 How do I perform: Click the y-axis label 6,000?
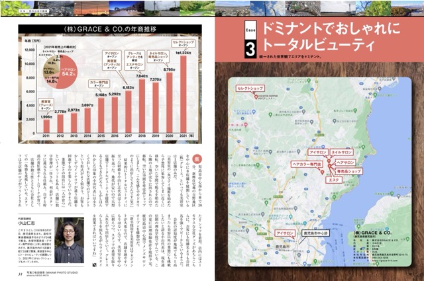coord(30,91)
